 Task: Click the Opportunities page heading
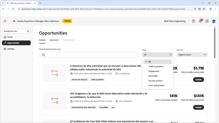coord(53,33)
